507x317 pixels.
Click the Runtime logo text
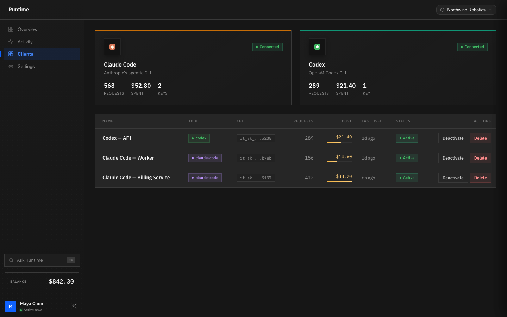click(19, 10)
